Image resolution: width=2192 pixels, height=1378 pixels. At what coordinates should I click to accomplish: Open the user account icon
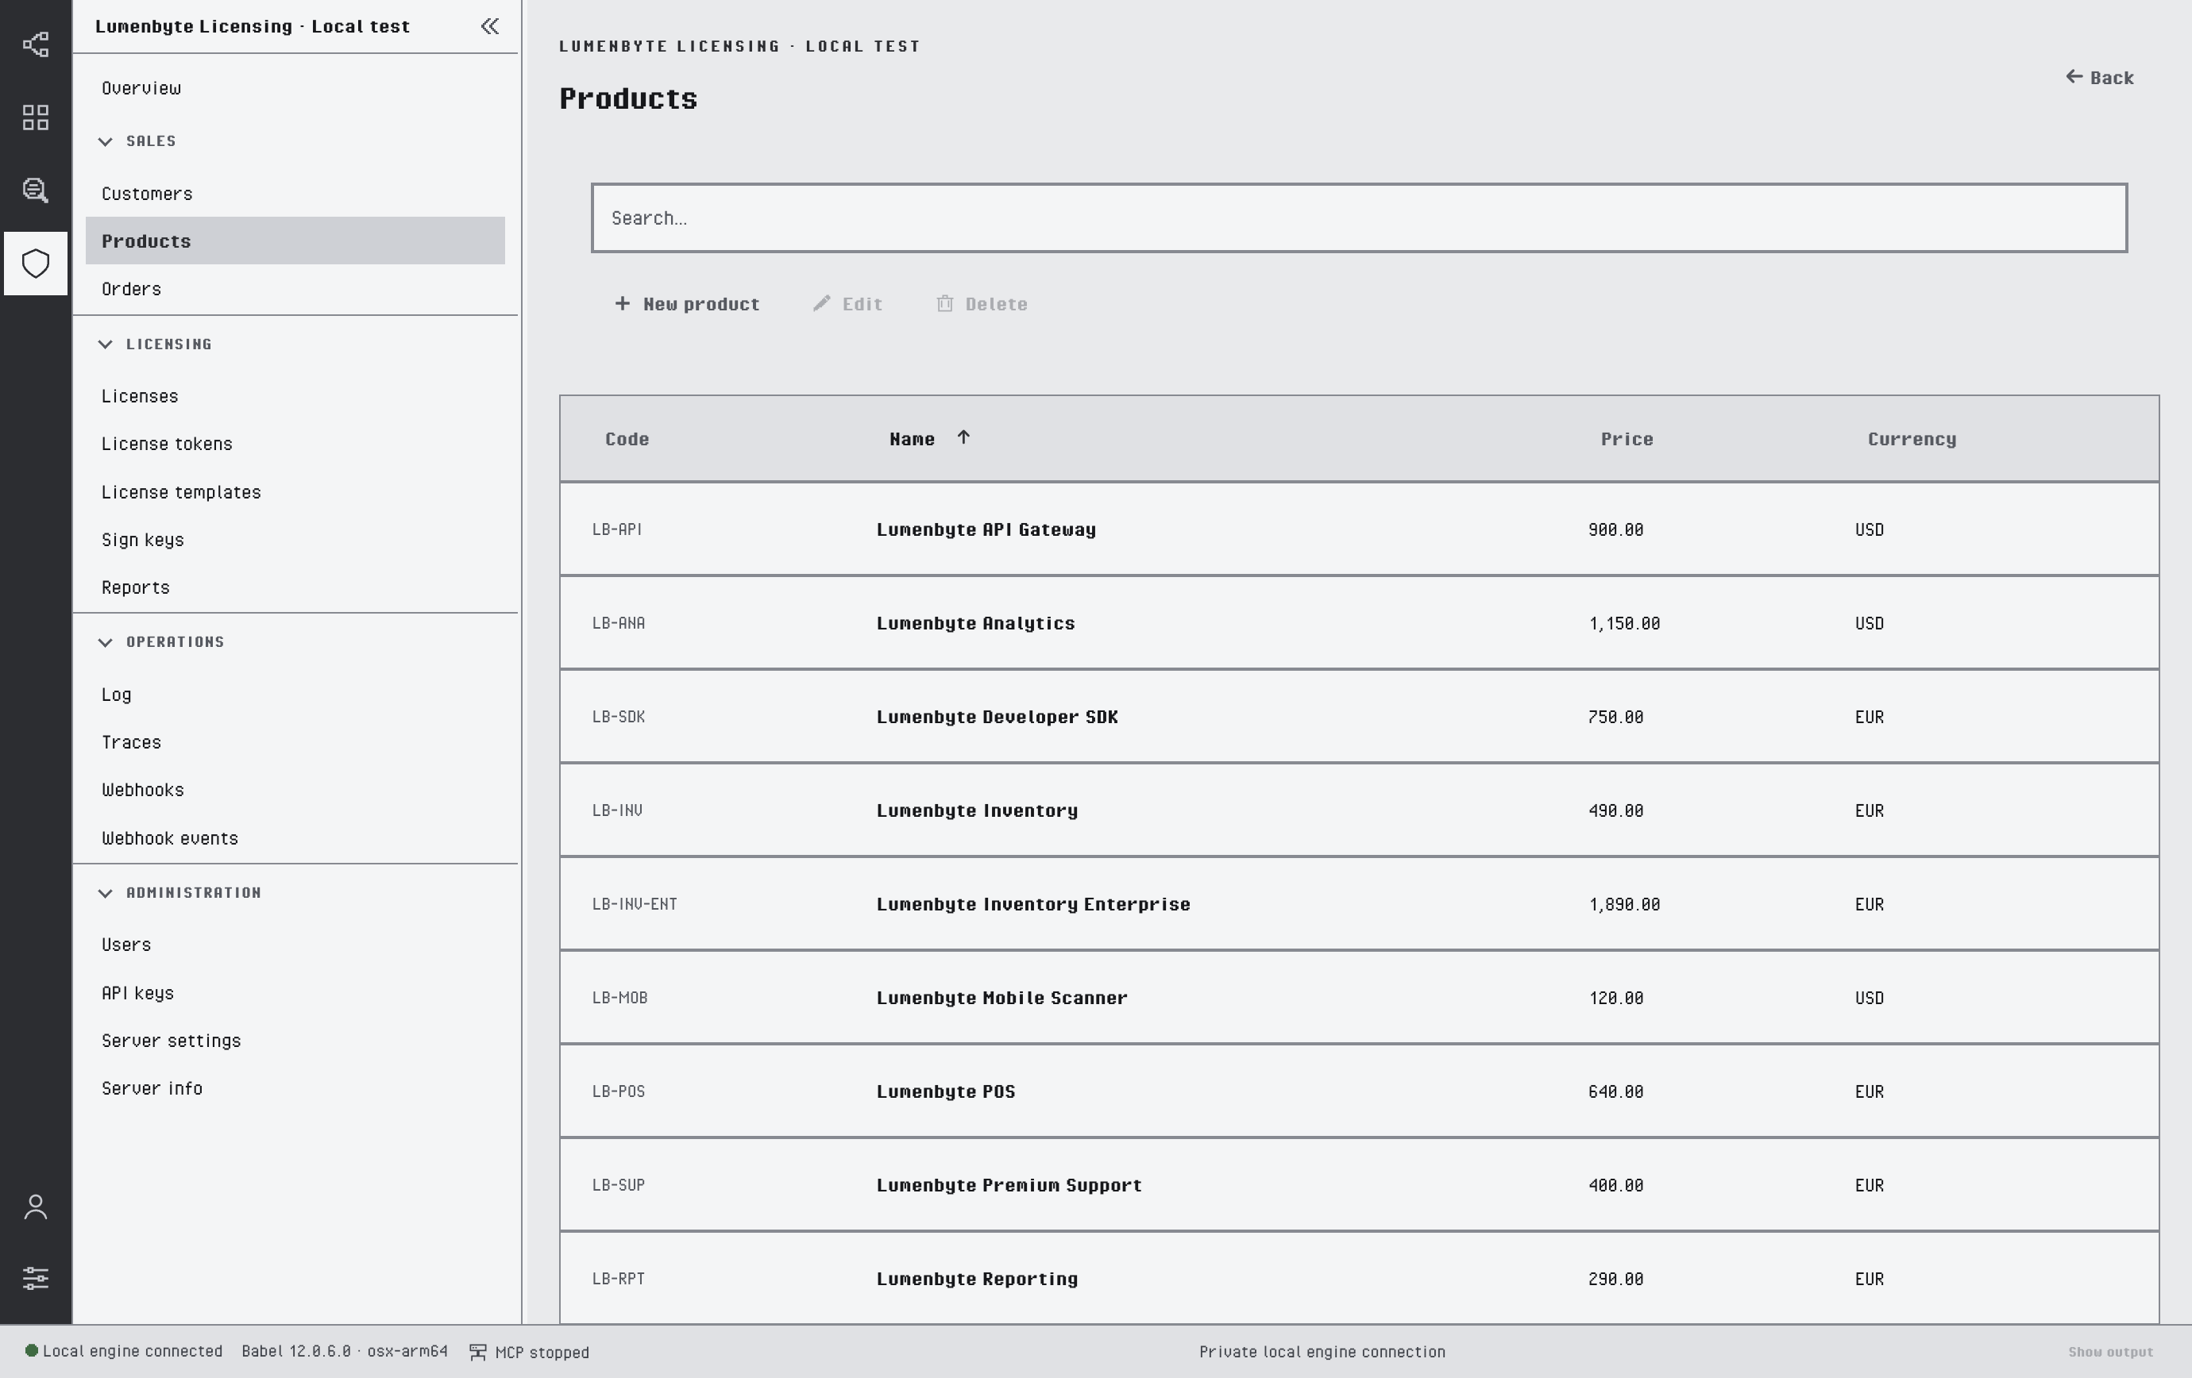coord(36,1207)
